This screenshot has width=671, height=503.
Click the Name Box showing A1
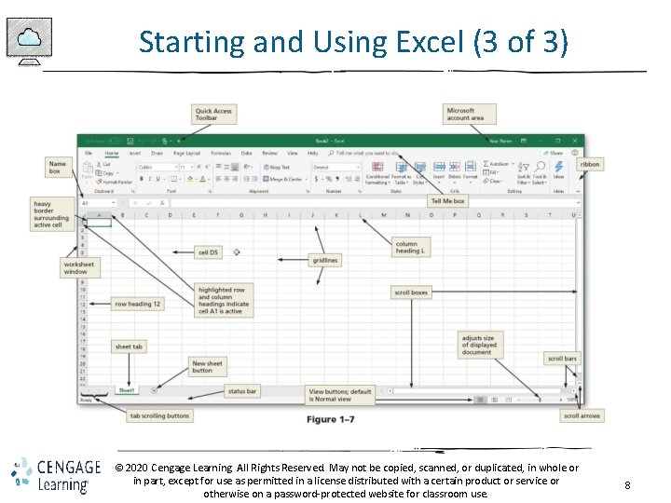point(99,203)
